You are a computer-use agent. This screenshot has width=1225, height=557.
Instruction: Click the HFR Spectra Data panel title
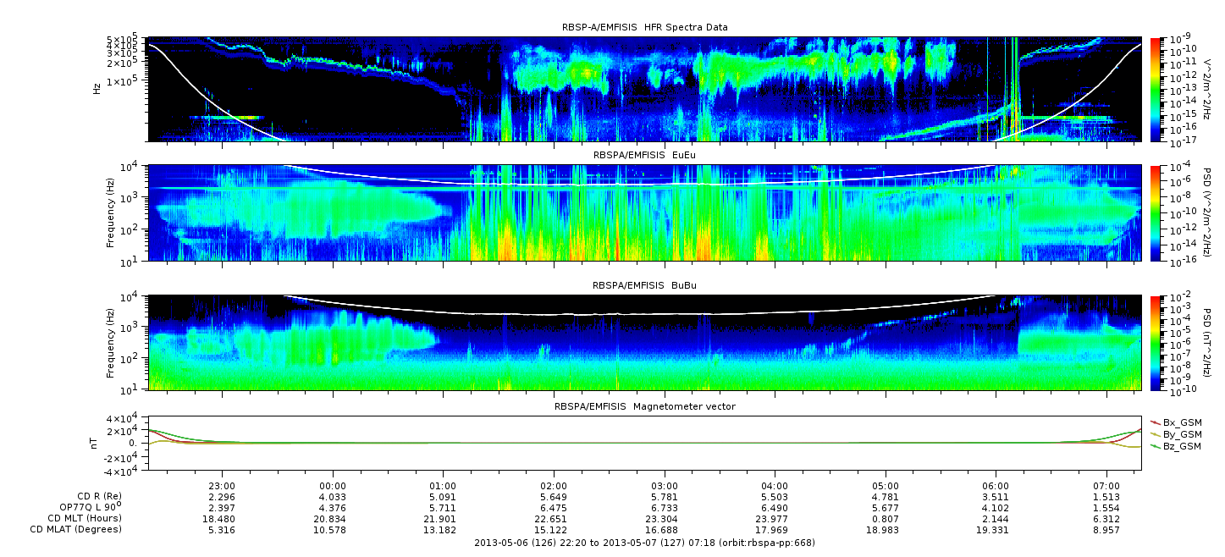[644, 27]
